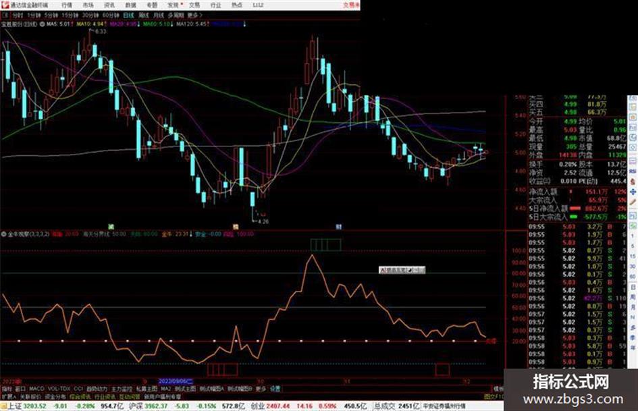Click the 季 period shortcut in right sidebar
Screen dimensions: 638x411
pyautogui.click(x=633, y=337)
